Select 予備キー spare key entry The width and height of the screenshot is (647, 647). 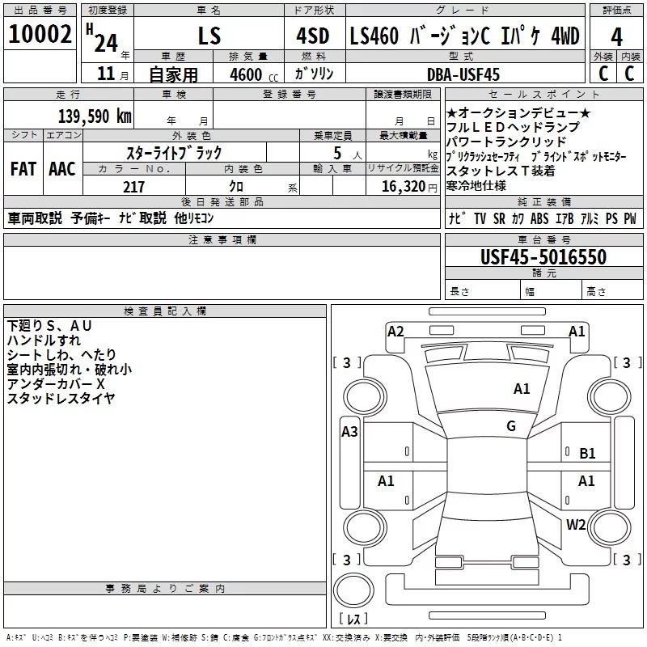[91, 218]
